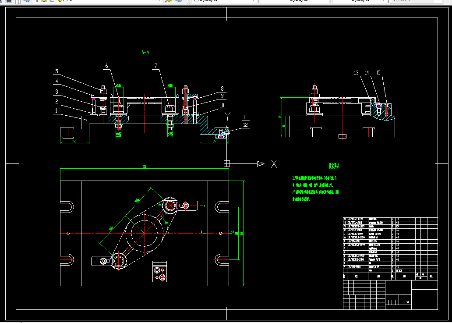Click the Make Object's Layer Current icon
The height and width of the screenshot is (323, 452).
169,1
